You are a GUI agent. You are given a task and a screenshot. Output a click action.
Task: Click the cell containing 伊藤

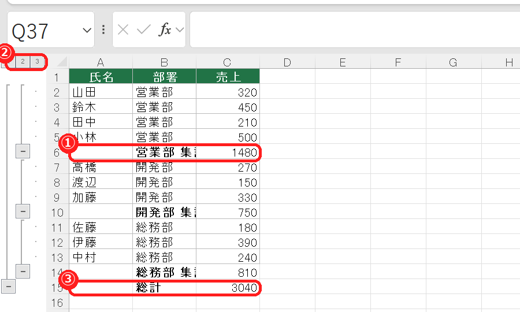point(101,242)
